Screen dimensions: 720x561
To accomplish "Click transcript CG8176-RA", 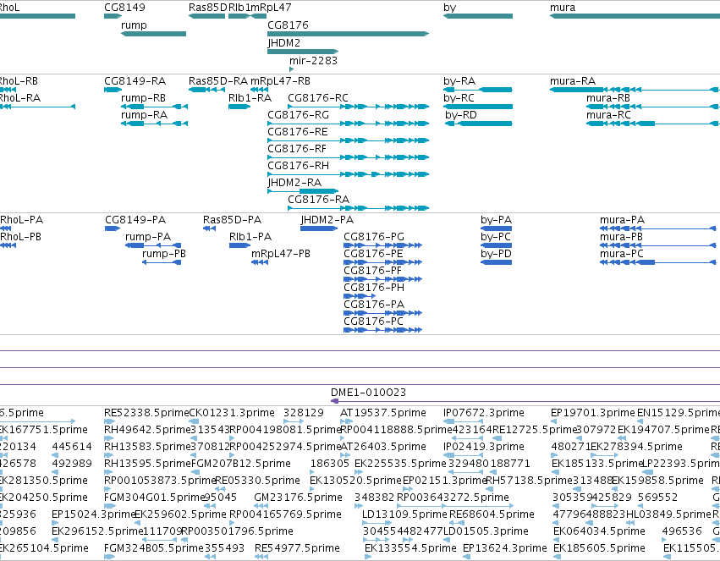I will (358, 208).
